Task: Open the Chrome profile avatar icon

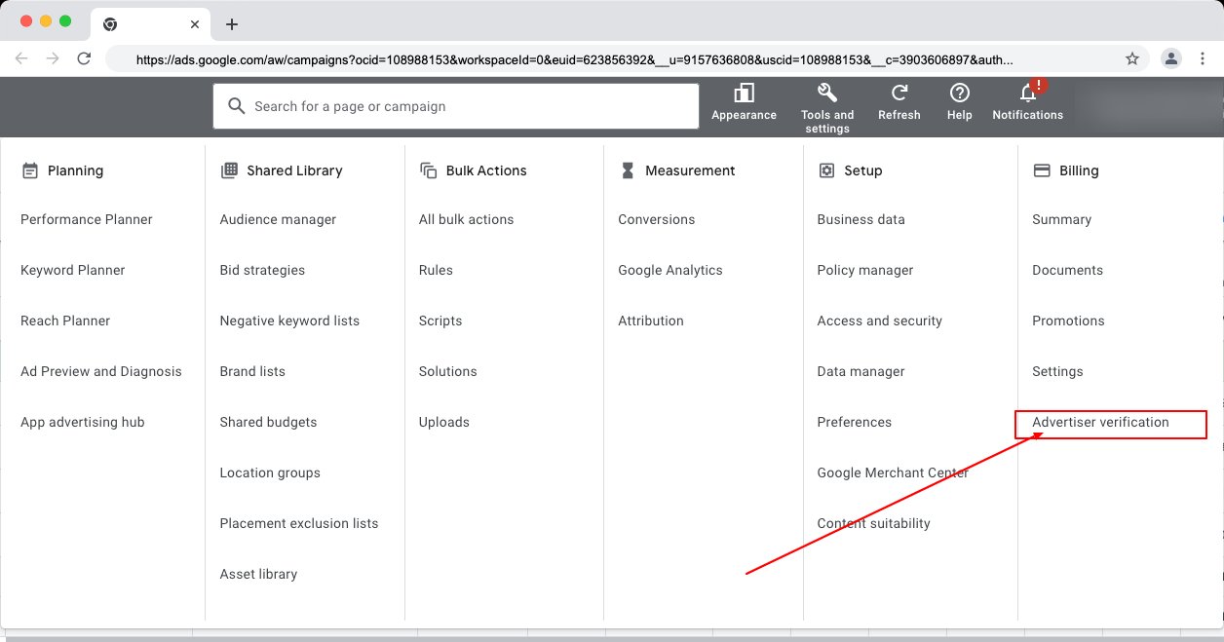Action: tap(1171, 58)
